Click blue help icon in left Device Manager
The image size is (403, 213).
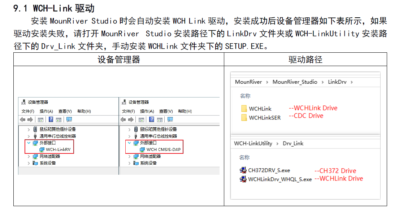[51, 119]
